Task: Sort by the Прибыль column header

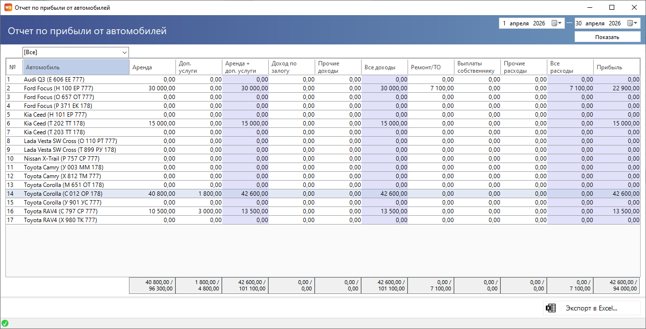Action: point(617,67)
